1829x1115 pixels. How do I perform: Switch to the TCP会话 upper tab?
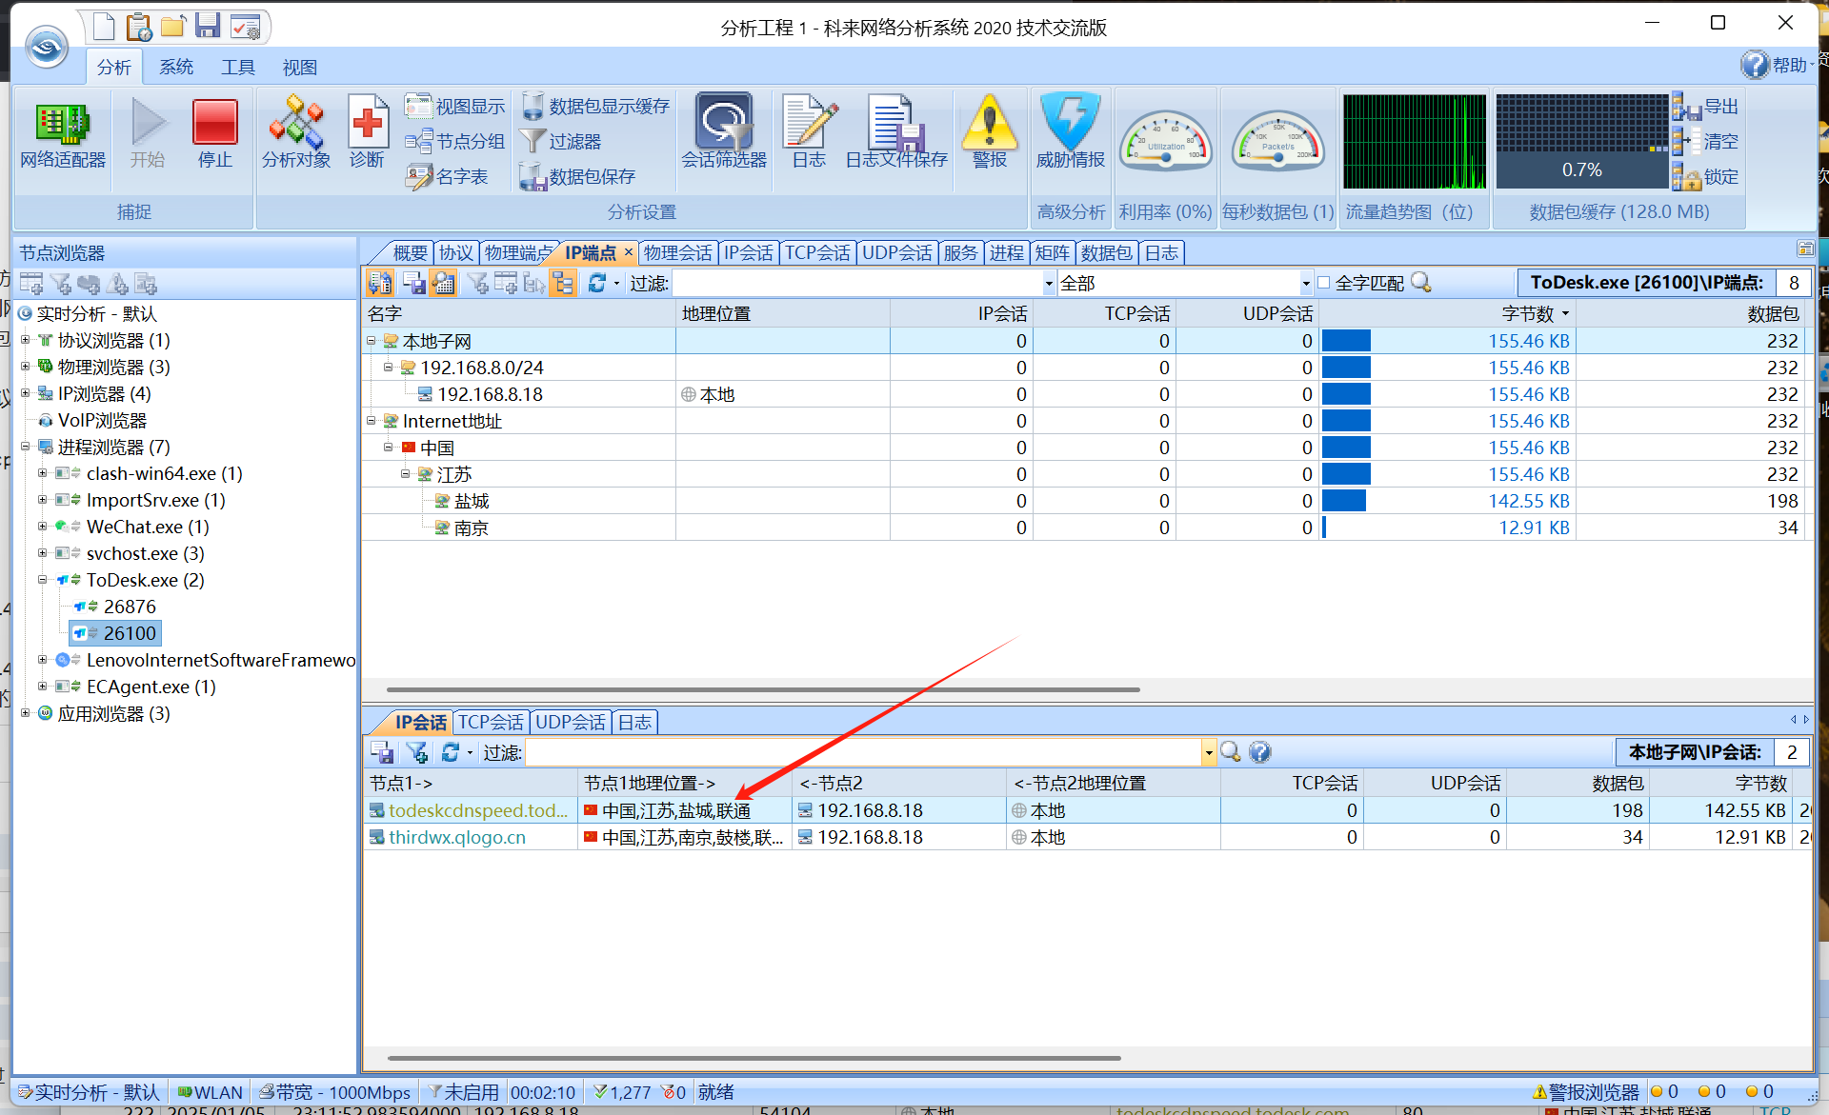[817, 252]
